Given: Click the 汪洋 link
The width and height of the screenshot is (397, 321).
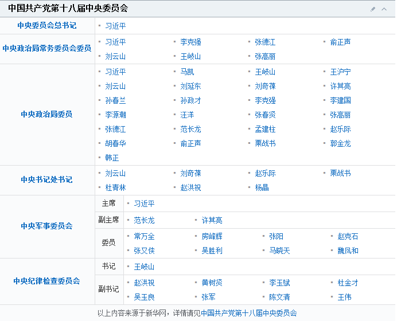Looking at the screenshot, I should click(x=187, y=115).
